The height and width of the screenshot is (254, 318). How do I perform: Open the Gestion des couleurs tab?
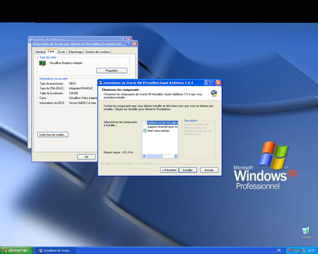point(98,52)
